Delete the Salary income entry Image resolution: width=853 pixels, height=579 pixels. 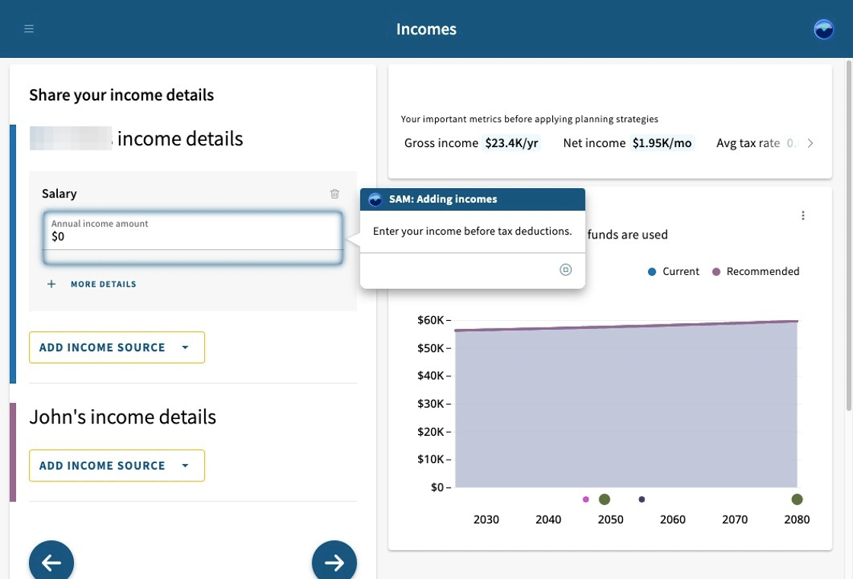[x=334, y=194]
